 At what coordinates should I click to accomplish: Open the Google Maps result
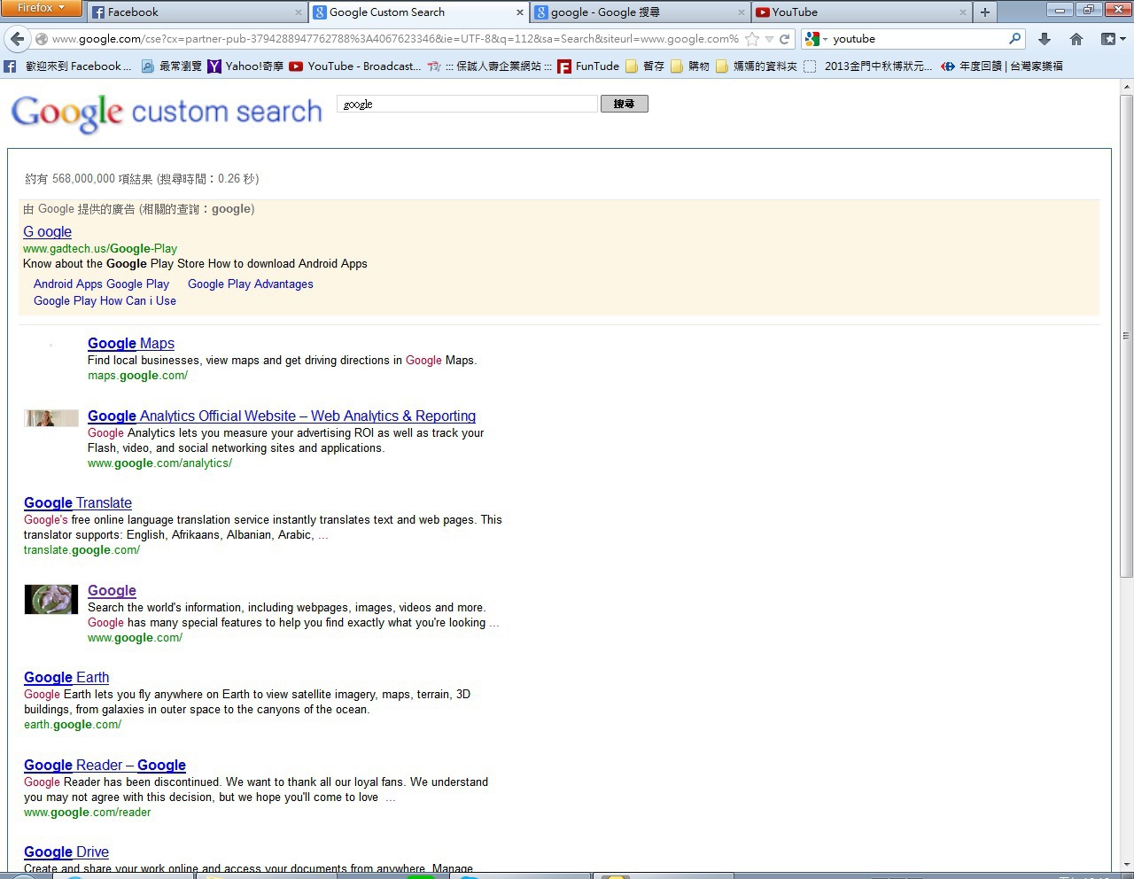131,344
